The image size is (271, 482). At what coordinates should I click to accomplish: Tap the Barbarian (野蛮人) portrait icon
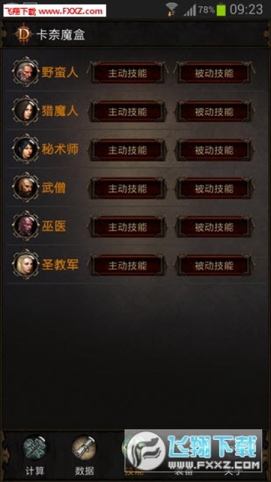coord(26,72)
